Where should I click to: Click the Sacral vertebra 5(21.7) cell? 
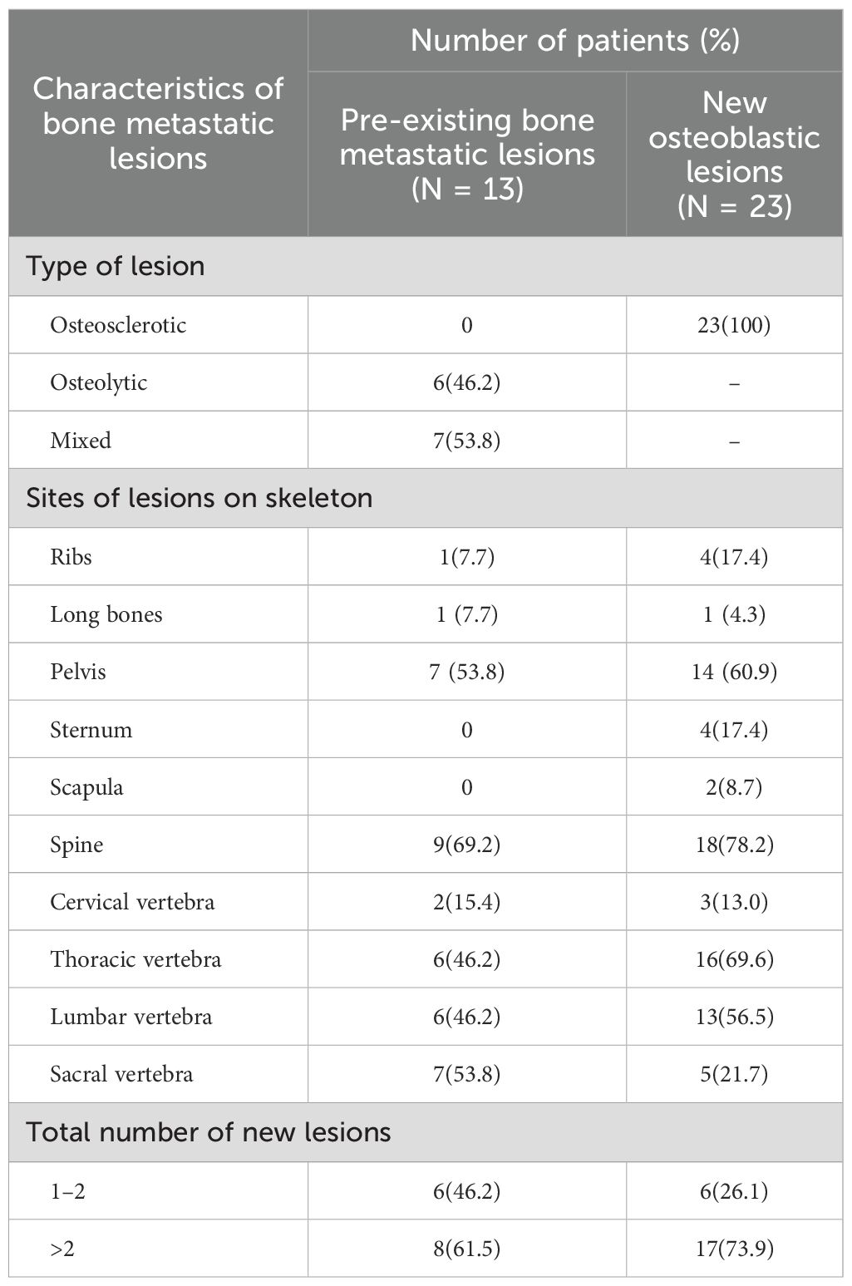(735, 1074)
